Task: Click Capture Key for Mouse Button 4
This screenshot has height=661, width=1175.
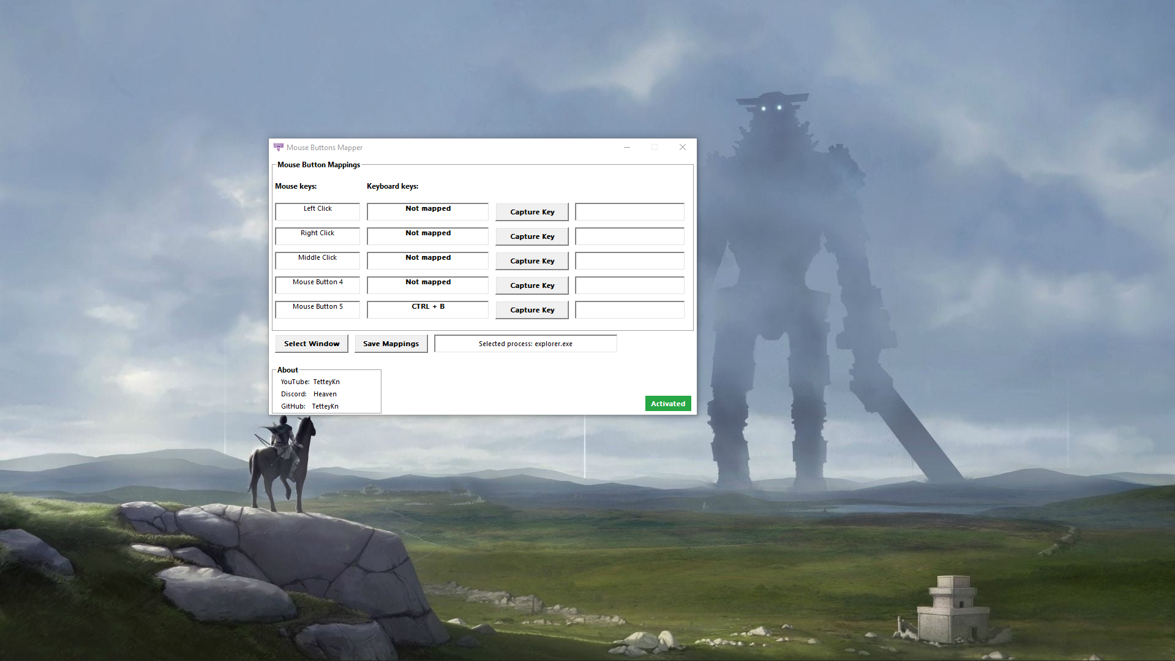Action: 531,285
